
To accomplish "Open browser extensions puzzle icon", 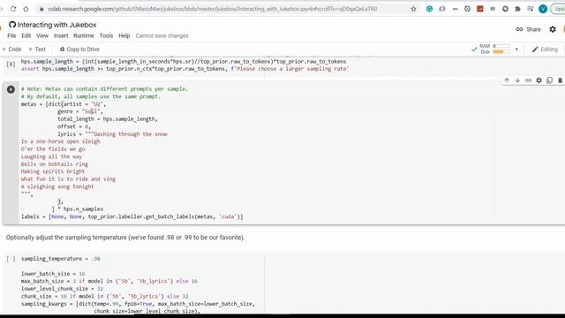I will point(518,9).
